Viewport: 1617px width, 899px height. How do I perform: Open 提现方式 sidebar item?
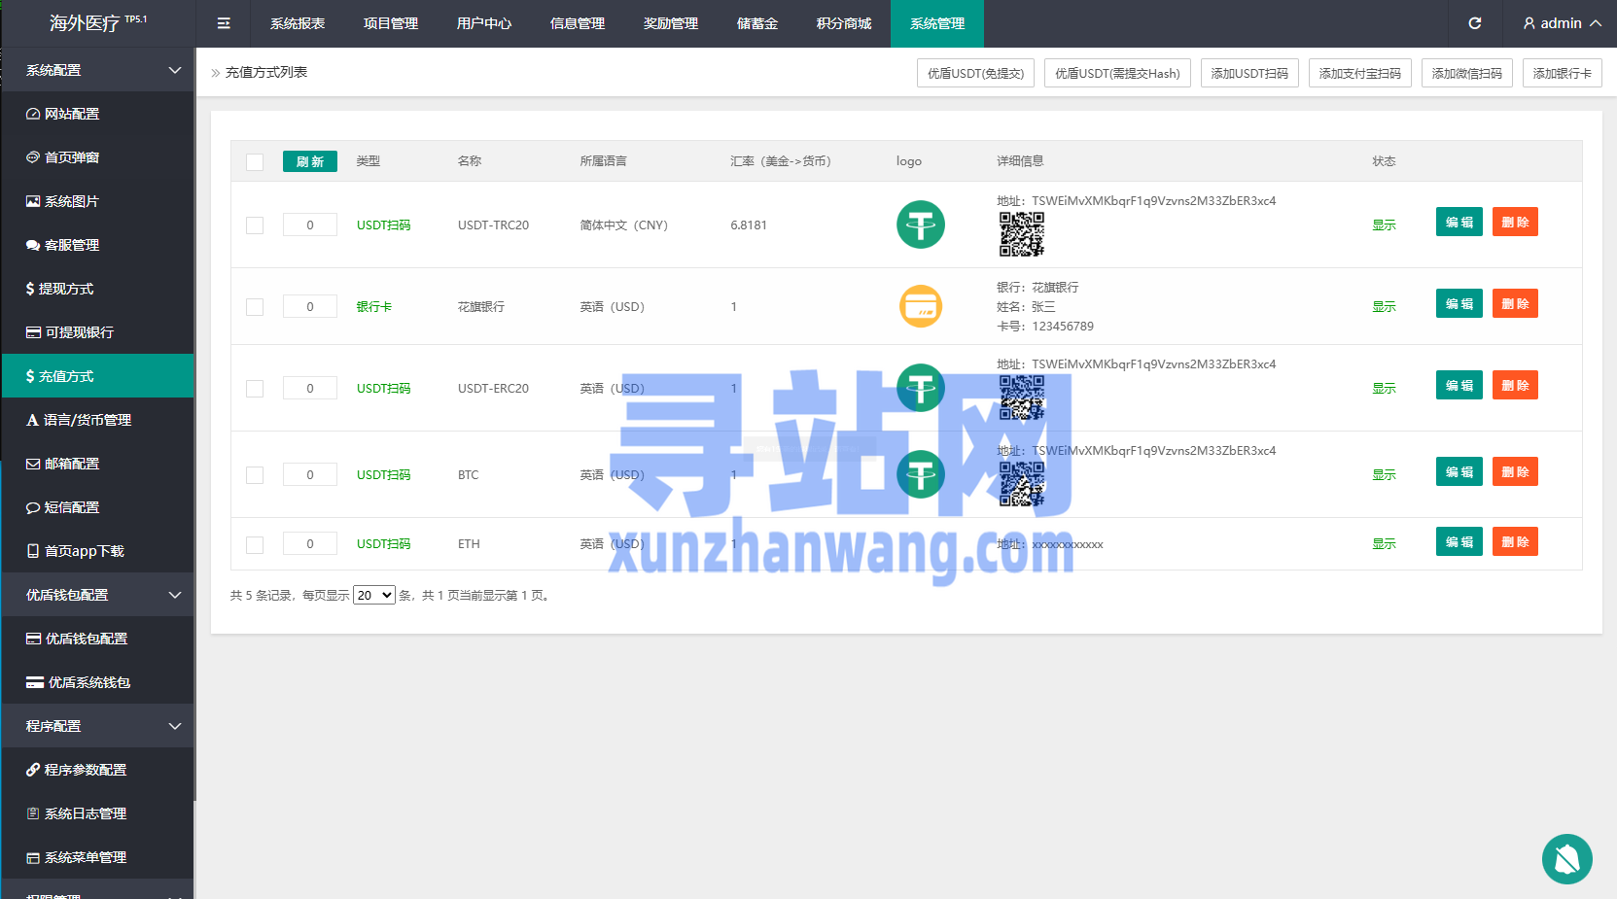pos(97,289)
